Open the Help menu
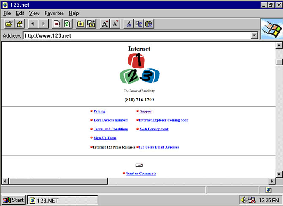The width and height of the screenshot is (283, 206). click(x=74, y=14)
